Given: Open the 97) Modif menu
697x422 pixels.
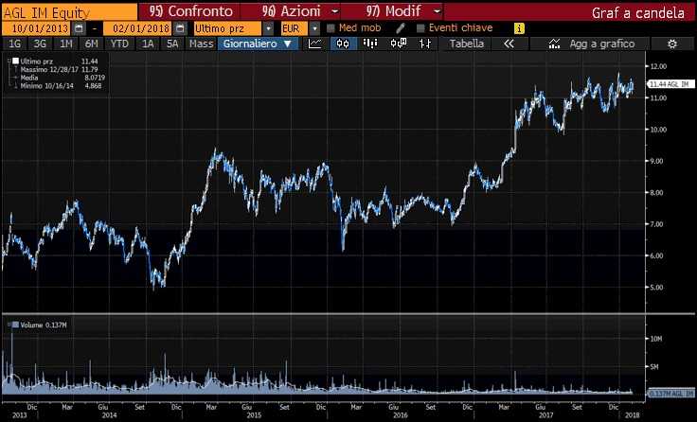Looking at the screenshot, I should tap(393, 11).
